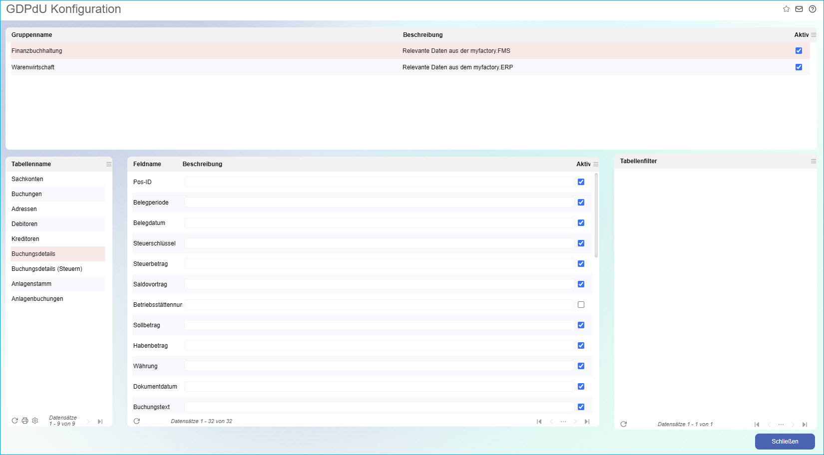Screen dimensions: 824x455
Task: Open the group table column menu
Action: [x=814, y=35]
